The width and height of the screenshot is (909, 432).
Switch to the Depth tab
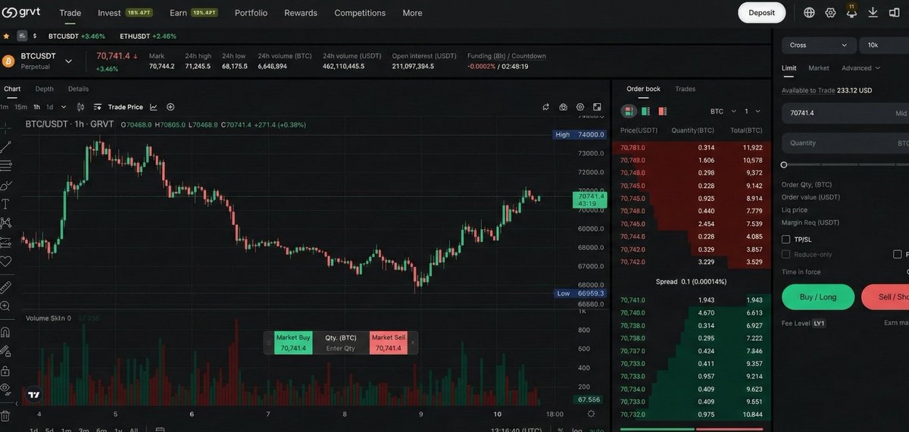45,89
